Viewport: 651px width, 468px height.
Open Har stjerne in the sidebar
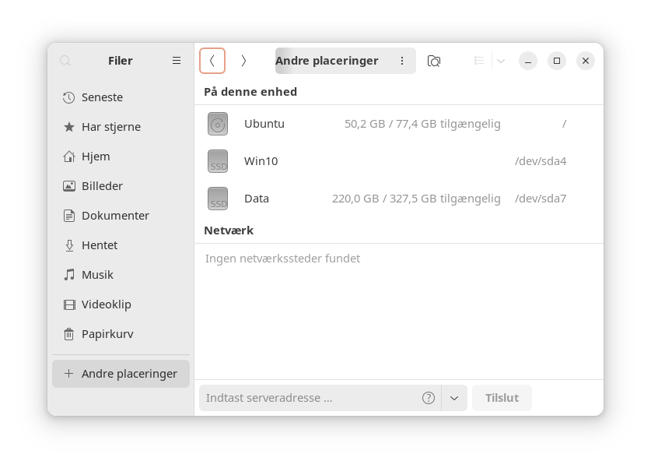[111, 127]
